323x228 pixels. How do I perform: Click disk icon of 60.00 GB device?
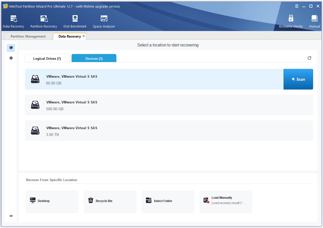click(x=35, y=79)
